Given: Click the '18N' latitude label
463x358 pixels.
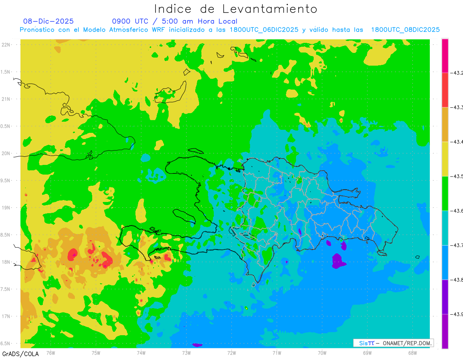Looking at the screenshot, I should click(6, 262).
